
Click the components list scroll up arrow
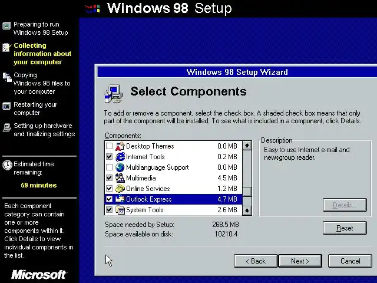point(247,146)
